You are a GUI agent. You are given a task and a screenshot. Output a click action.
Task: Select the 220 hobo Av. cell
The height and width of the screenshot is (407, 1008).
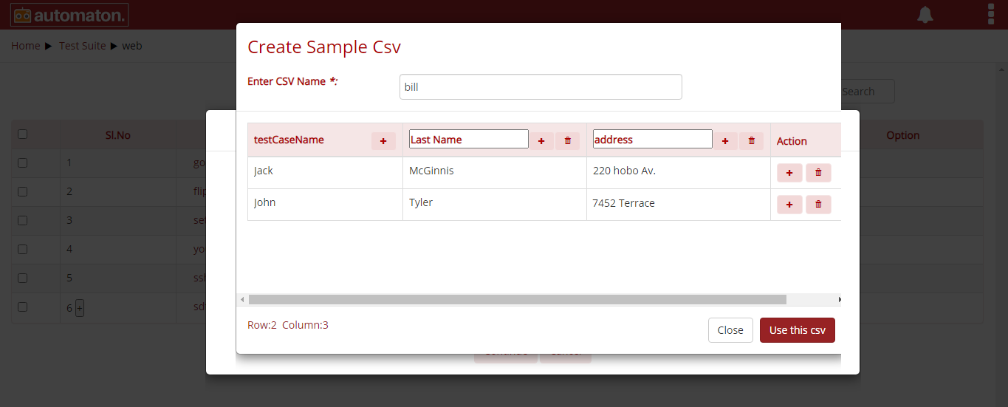tap(679, 173)
